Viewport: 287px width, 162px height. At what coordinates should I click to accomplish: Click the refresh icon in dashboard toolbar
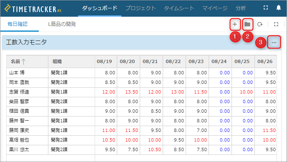point(260,24)
